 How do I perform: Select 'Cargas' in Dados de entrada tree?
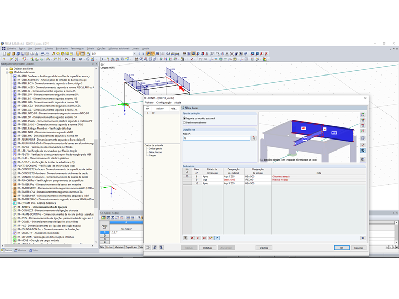tap(152, 155)
